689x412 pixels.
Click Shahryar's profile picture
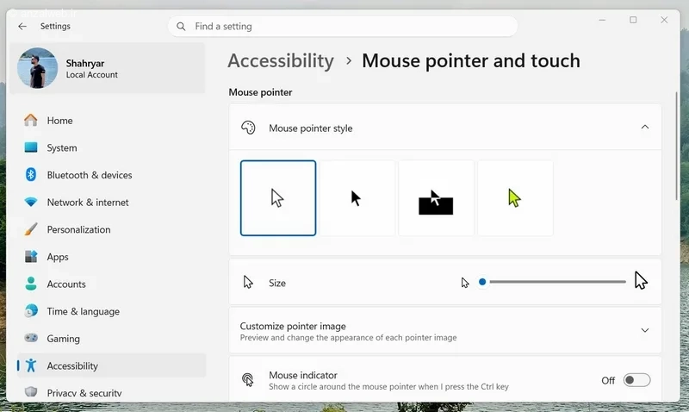(37, 68)
